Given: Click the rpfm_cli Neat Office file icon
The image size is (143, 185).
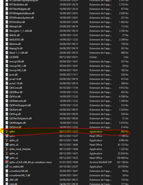Looking at the screenshot, I should point(7,145).
